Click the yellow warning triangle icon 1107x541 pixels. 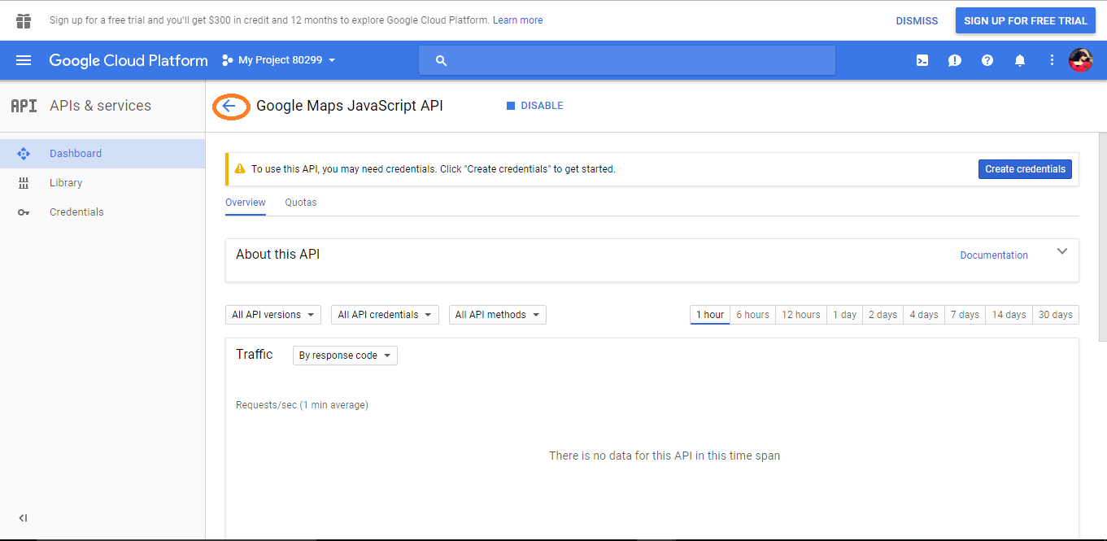[x=240, y=169]
